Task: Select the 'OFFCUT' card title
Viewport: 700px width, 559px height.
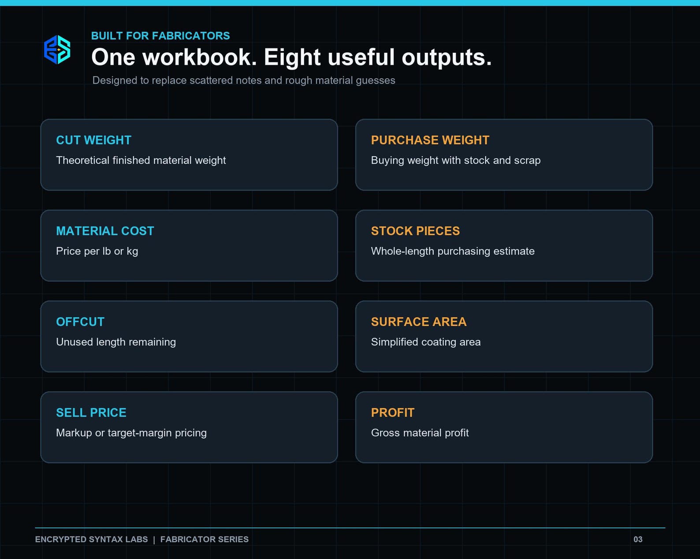Action: point(80,322)
